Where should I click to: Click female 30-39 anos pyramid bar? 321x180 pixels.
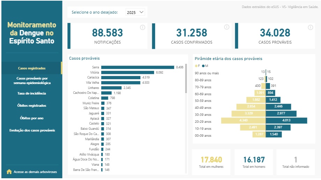tap(248, 114)
